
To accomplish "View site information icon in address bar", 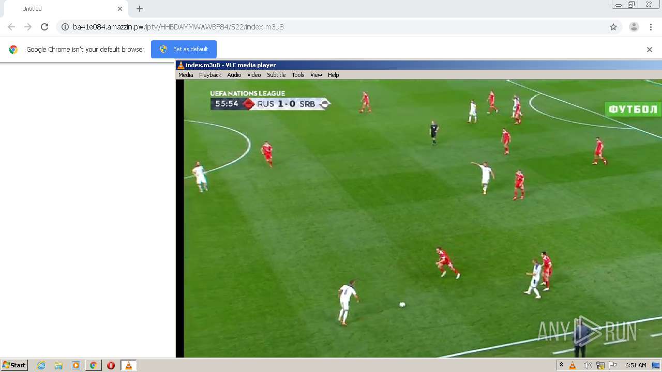I will pos(65,27).
